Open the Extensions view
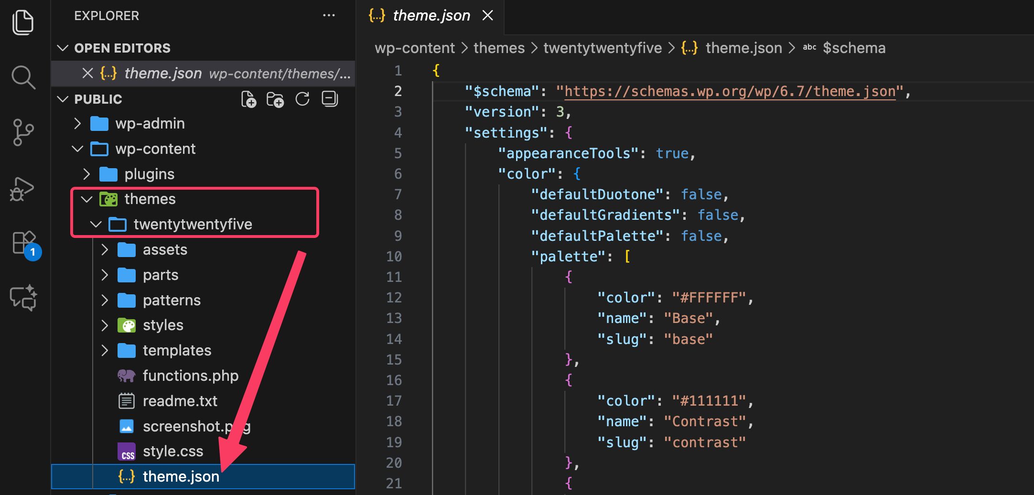This screenshot has height=495, width=1034. click(22, 243)
